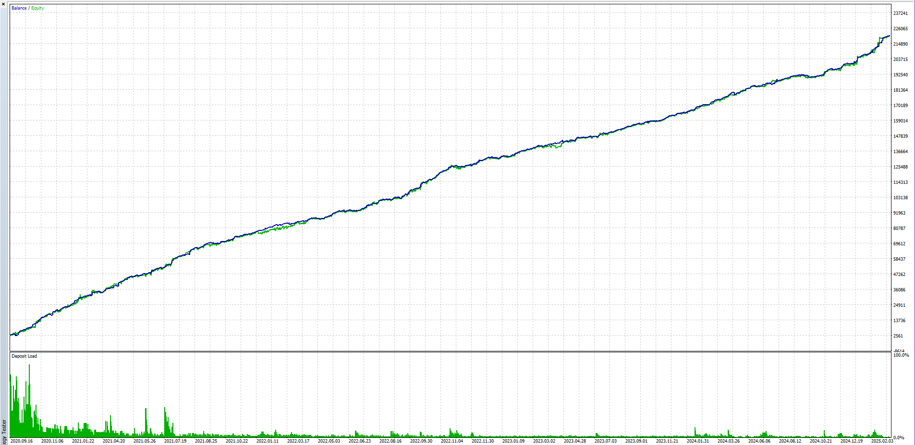Click the 2023.09.01 date label

click(x=636, y=441)
